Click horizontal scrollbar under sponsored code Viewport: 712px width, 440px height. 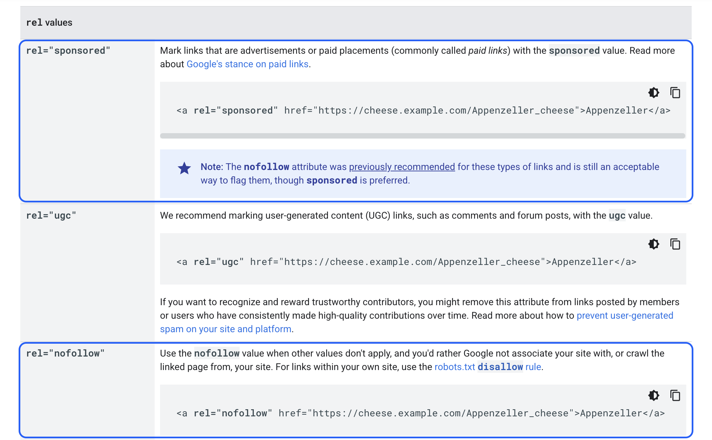[x=422, y=136]
